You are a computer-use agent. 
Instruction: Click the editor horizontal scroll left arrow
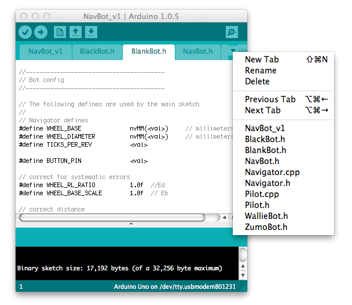224,217
